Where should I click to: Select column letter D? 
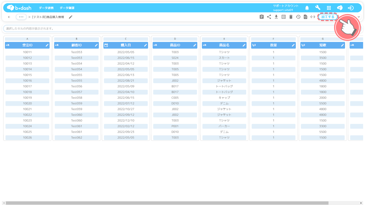click(175, 39)
